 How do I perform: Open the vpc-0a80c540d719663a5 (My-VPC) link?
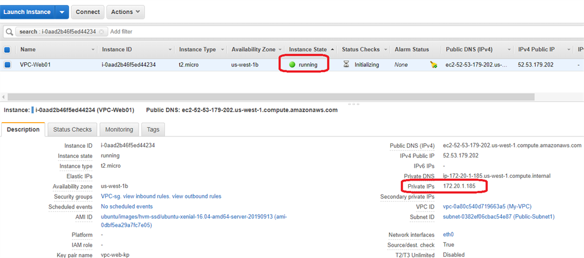[487, 206]
